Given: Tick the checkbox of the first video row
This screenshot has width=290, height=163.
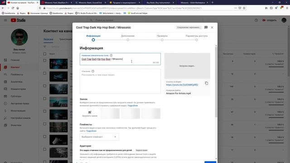Looking at the screenshot, I should 45,60.
